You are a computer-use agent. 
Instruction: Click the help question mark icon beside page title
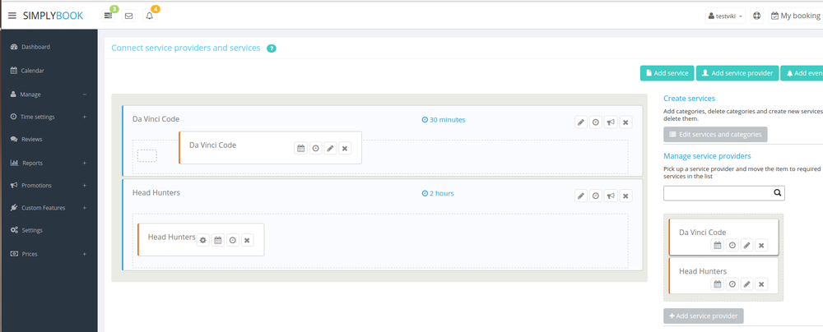(x=272, y=48)
